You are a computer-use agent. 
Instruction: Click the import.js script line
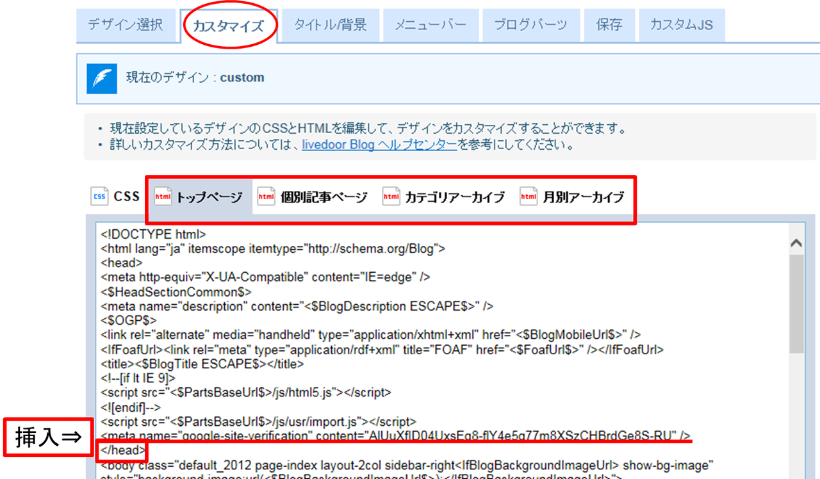tap(259, 421)
